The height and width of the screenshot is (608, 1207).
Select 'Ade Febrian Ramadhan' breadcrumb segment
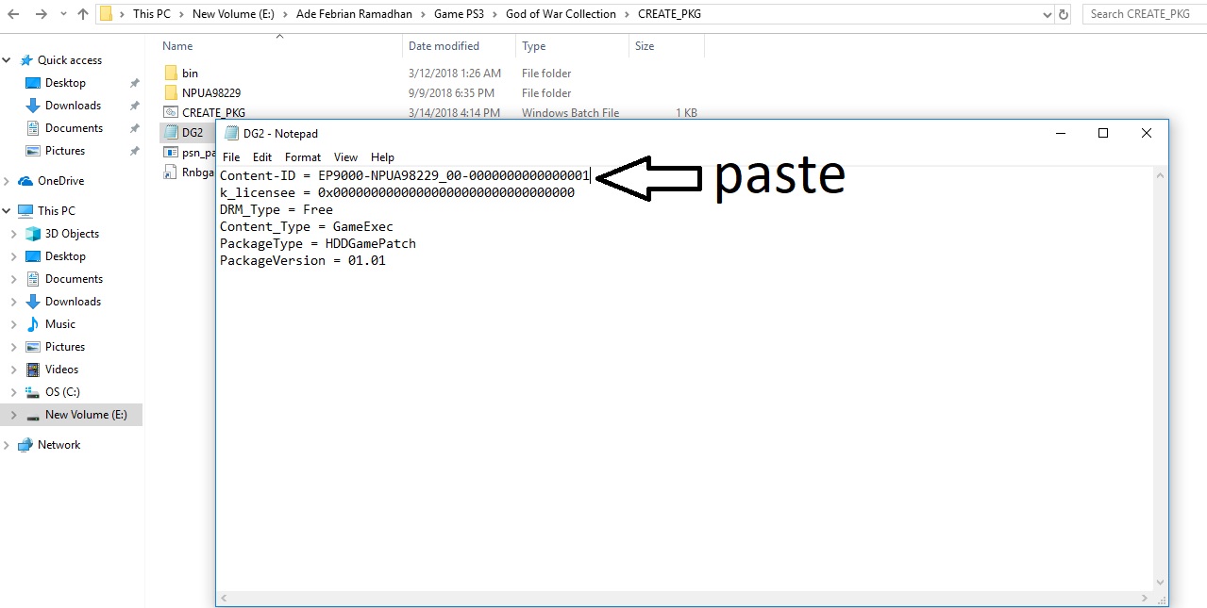355,14
